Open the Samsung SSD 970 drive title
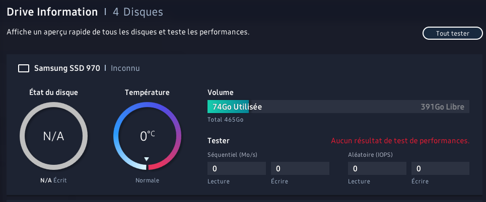The height and width of the screenshot is (202, 486). [x=67, y=68]
